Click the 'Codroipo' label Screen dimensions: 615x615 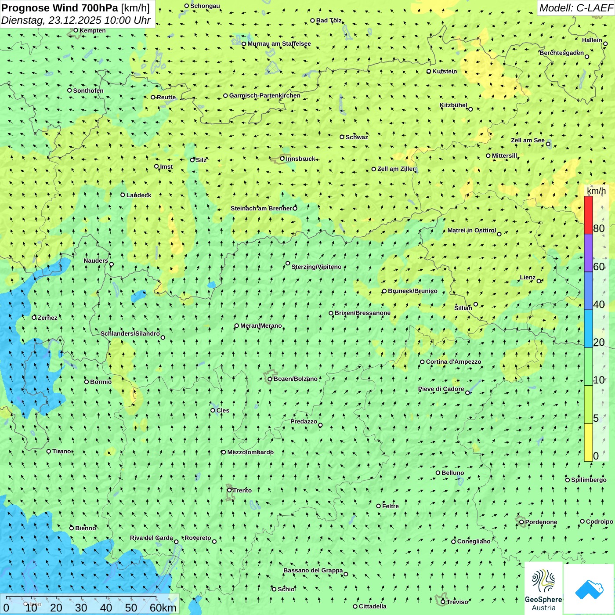[600, 521]
